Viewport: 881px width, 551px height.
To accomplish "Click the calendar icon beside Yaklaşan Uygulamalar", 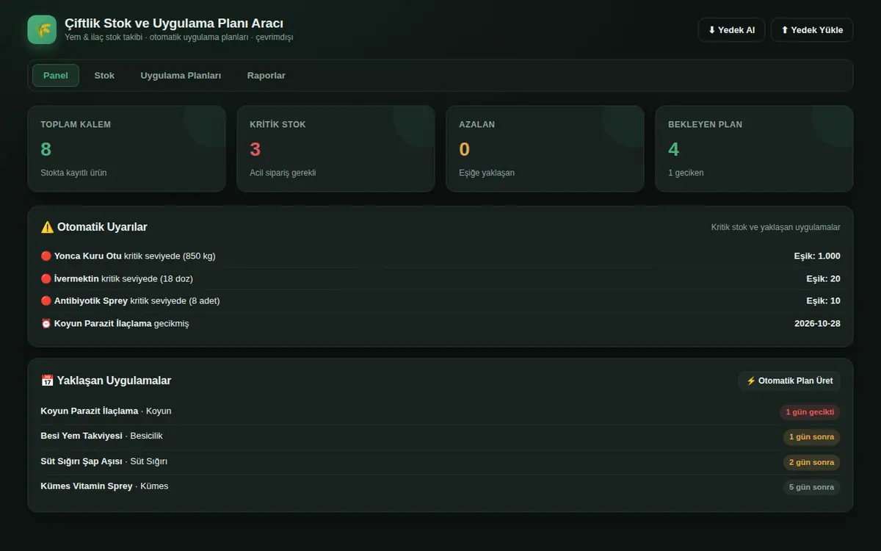I will pos(47,381).
